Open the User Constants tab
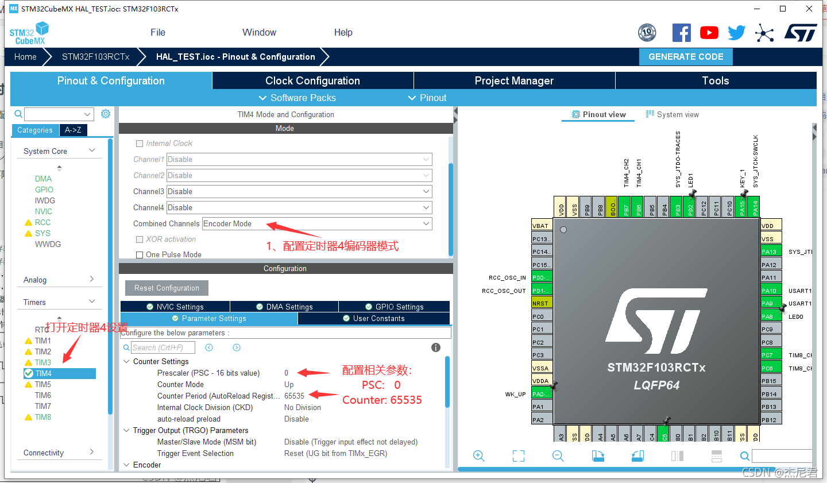This screenshot has height=483, width=827. click(x=374, y=318)
